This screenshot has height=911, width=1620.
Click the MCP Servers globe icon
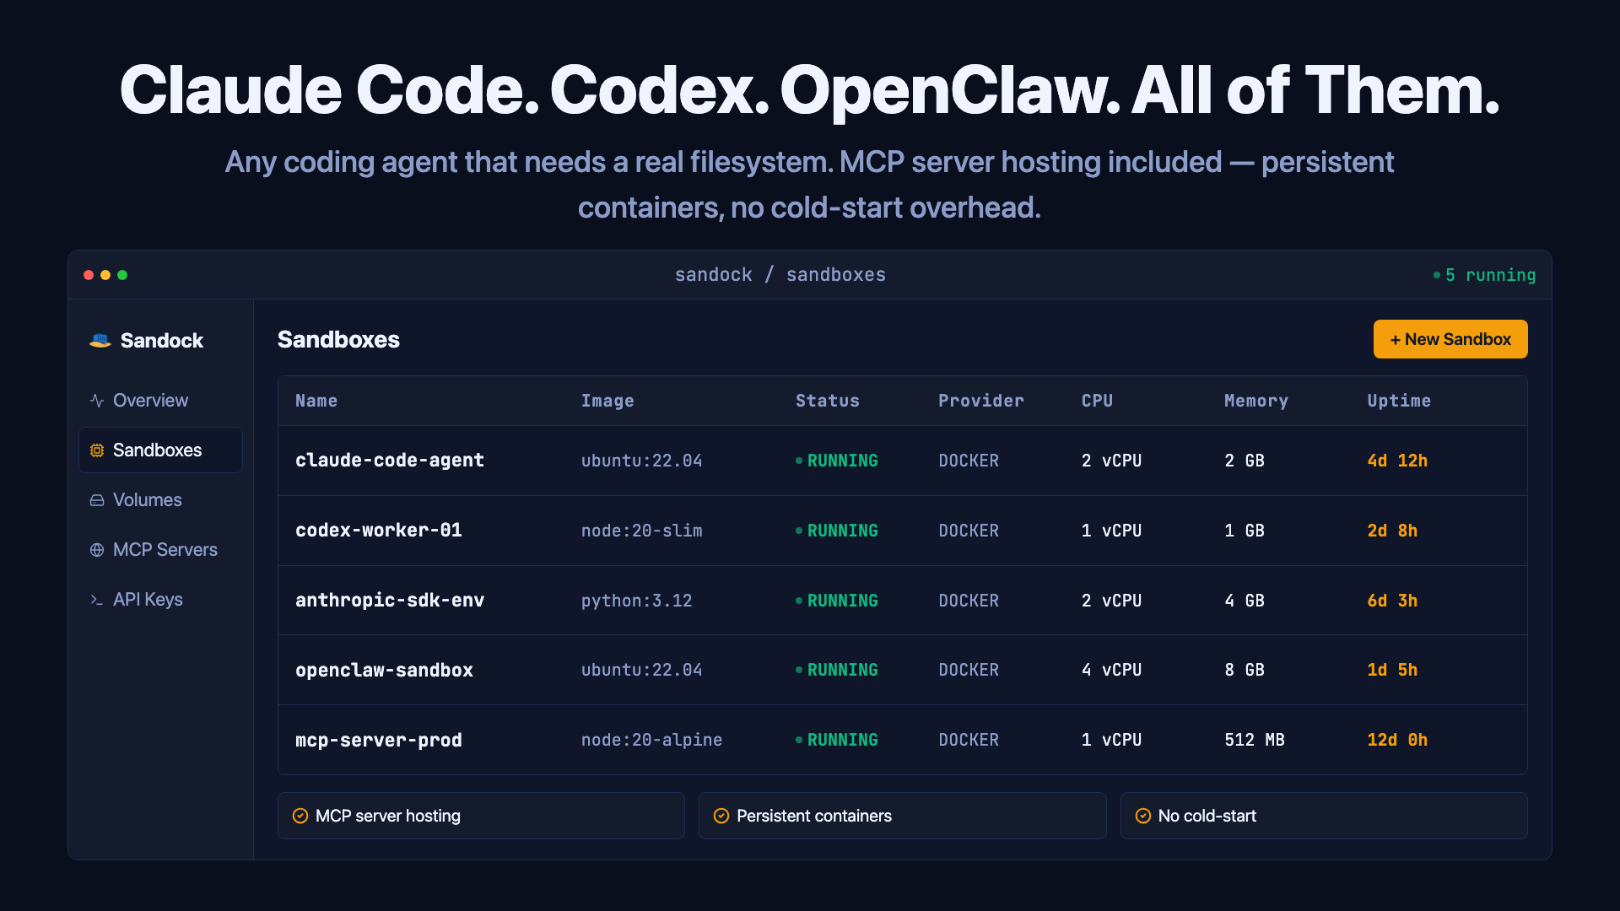97,550
